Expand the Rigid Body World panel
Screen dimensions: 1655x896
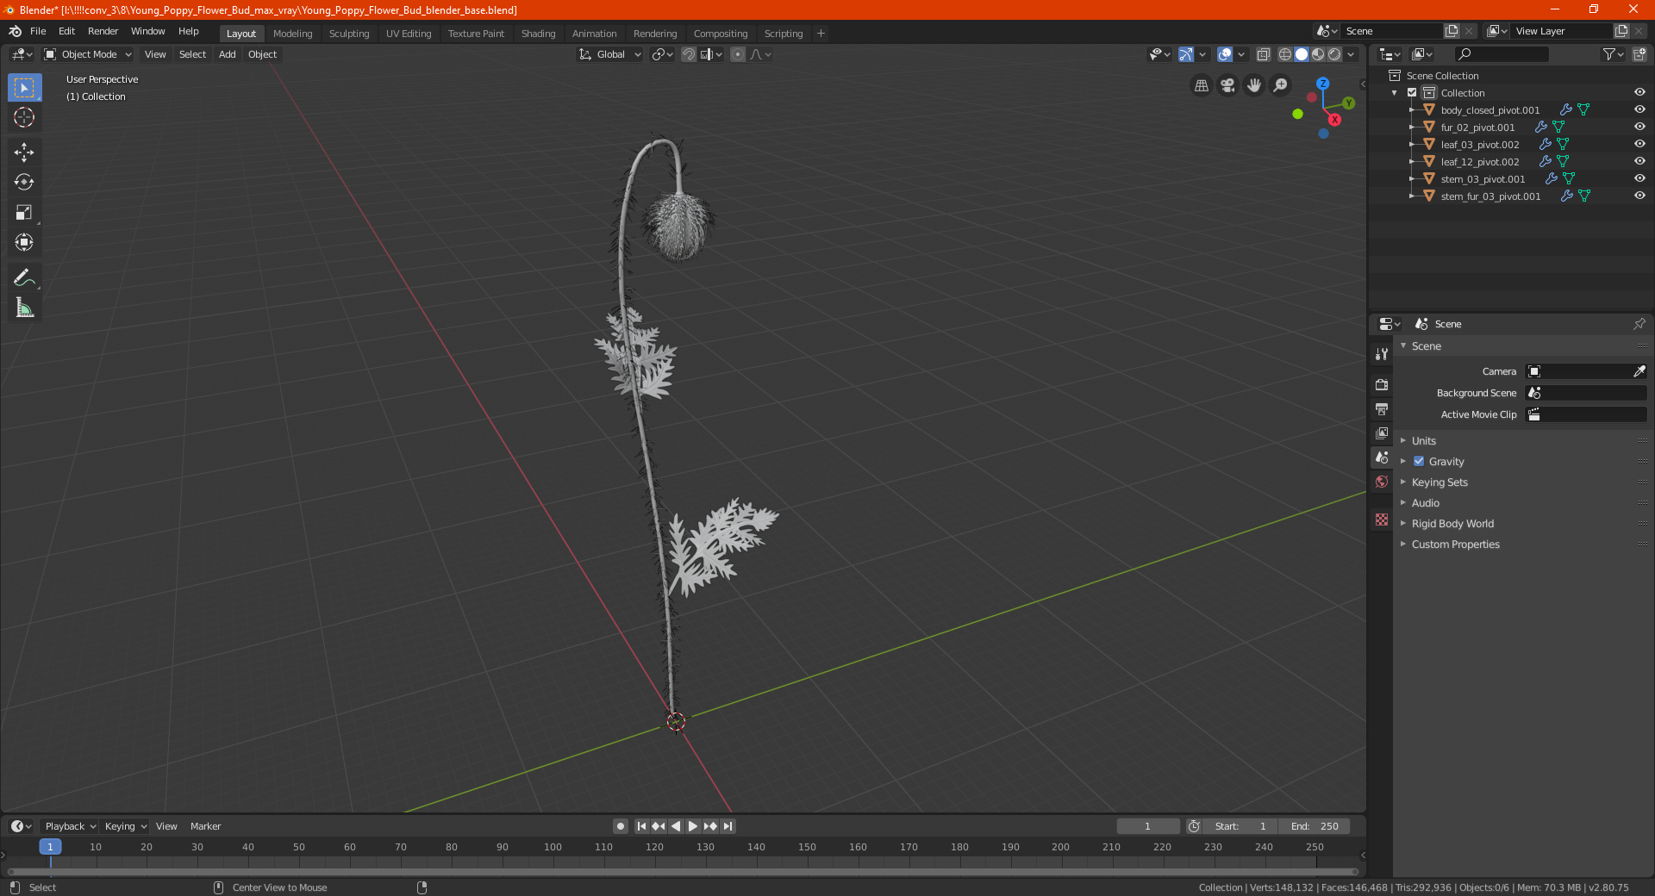[x=1452, y=523]
